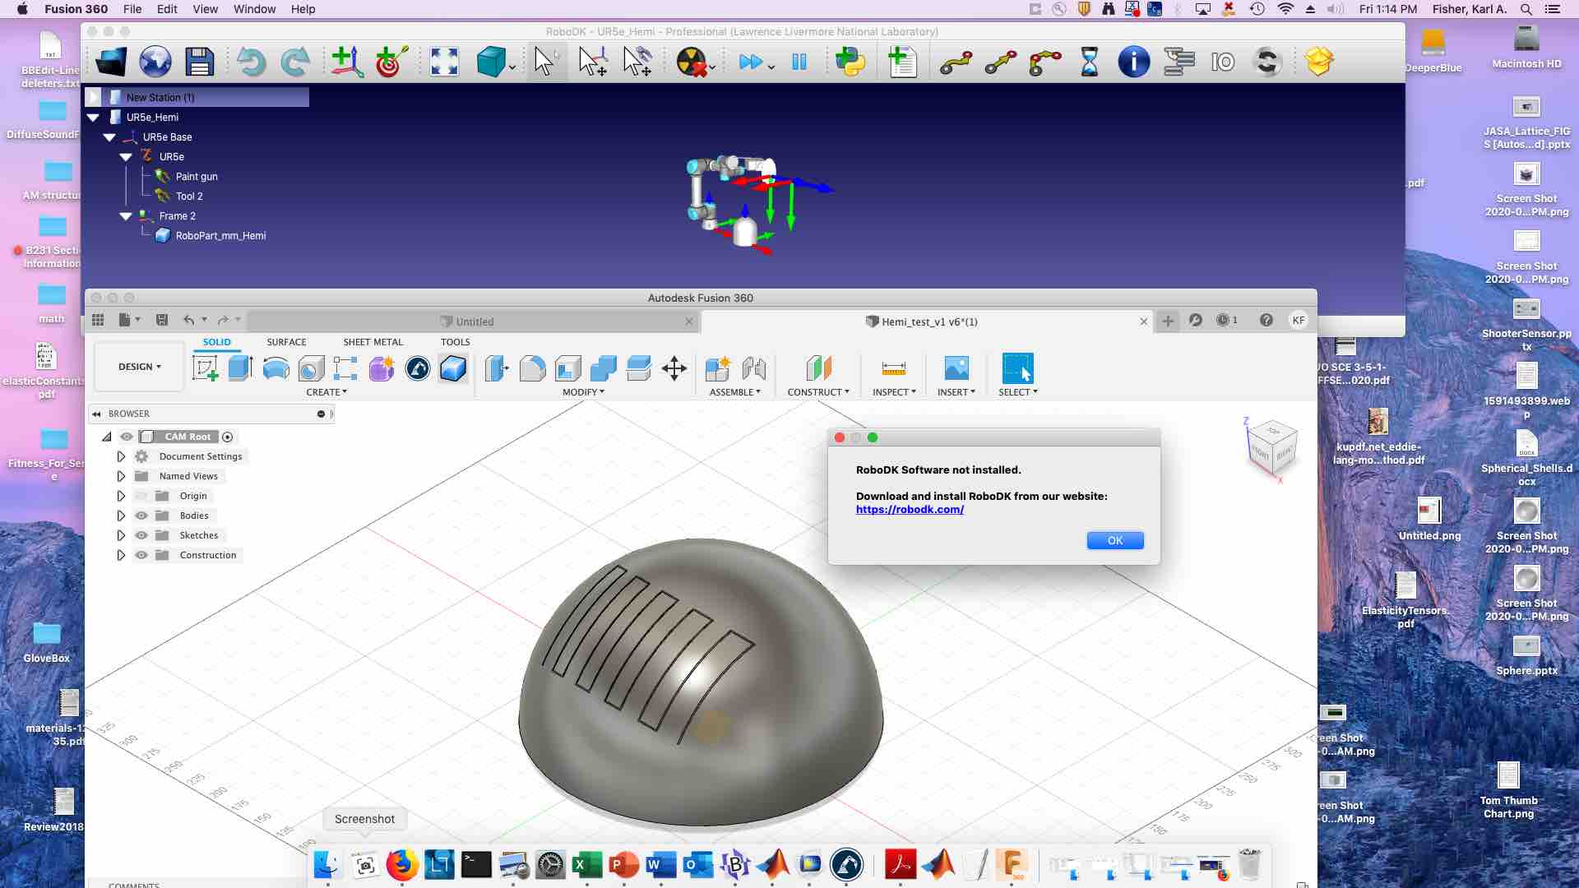Screen dimensions: 1579x888
Task: Open the DESIGN workspace dropdown
Action: point(139,367)
